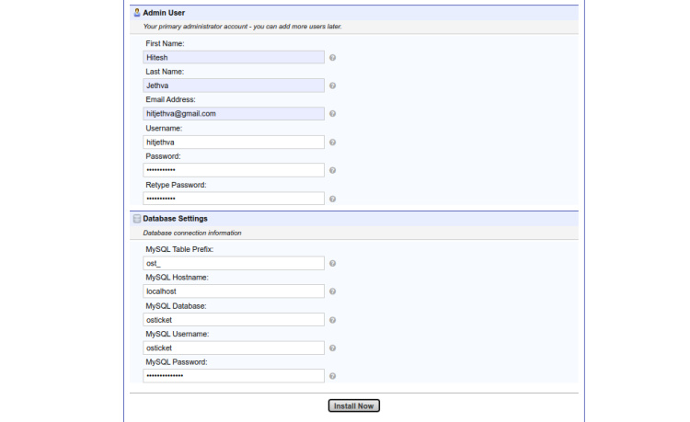
Task: Click help icon beside Username field
Action: (332, 143)
